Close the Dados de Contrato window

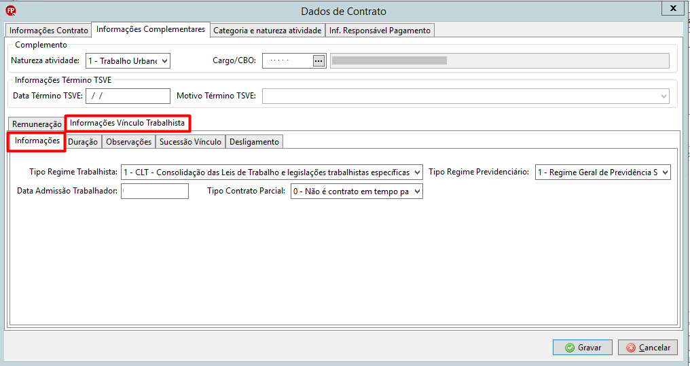[673, 8]
